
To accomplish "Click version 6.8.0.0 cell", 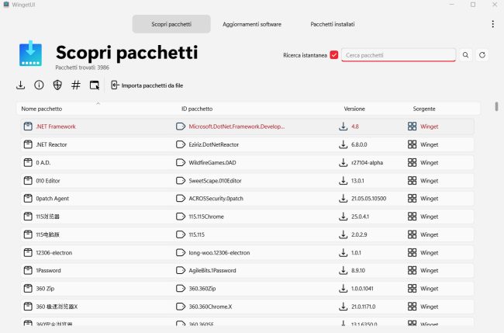I will [359, 144].
